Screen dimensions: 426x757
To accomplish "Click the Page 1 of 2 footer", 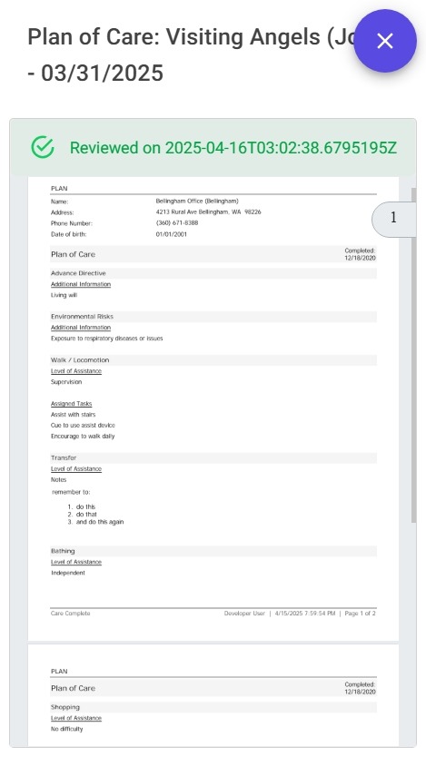I will (x=360, y=613).
